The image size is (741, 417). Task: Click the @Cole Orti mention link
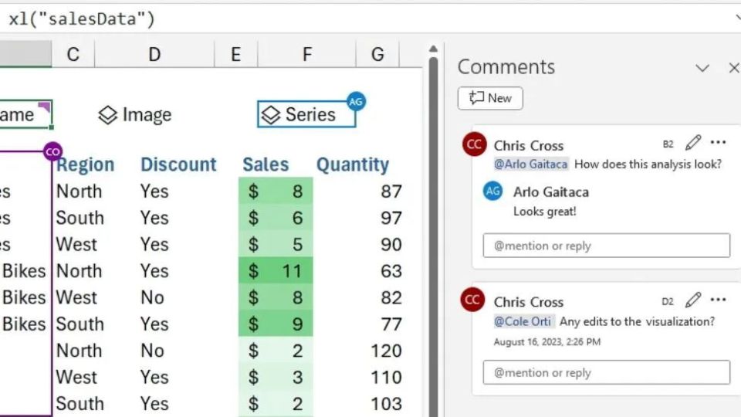[523, 321]
